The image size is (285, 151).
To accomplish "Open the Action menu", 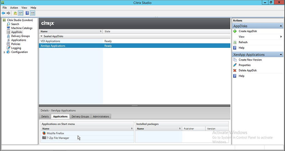I will point(14,8).
